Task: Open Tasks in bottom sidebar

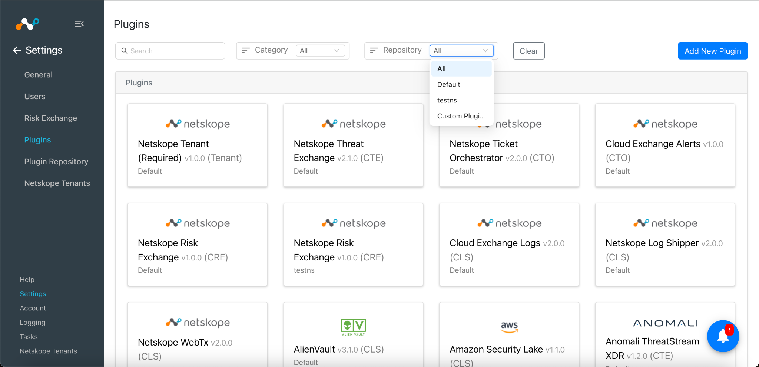Action: [29, 337]
